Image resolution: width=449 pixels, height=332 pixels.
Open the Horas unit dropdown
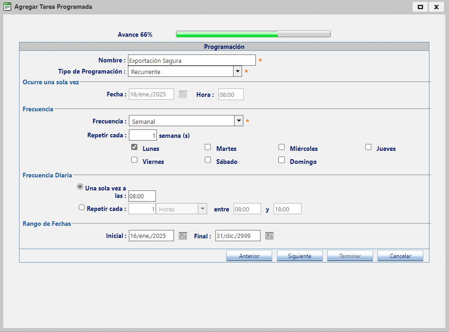202,209
